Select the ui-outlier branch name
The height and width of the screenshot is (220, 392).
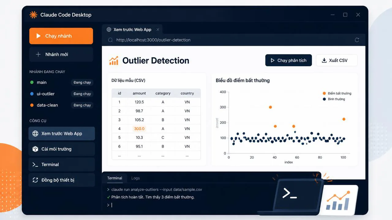click(x=46, y=94)
